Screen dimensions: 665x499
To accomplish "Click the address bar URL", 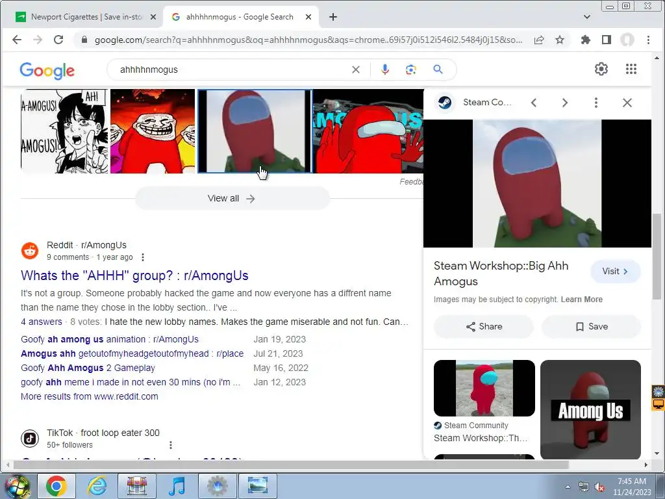I will click(x=308, y=40).
